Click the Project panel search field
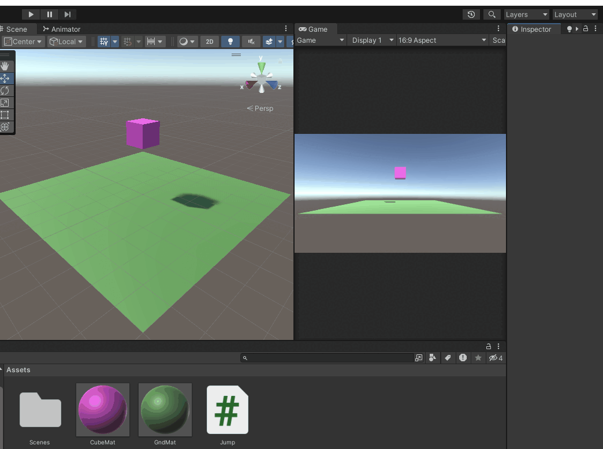Screen dimensions: 603x449 327,358
